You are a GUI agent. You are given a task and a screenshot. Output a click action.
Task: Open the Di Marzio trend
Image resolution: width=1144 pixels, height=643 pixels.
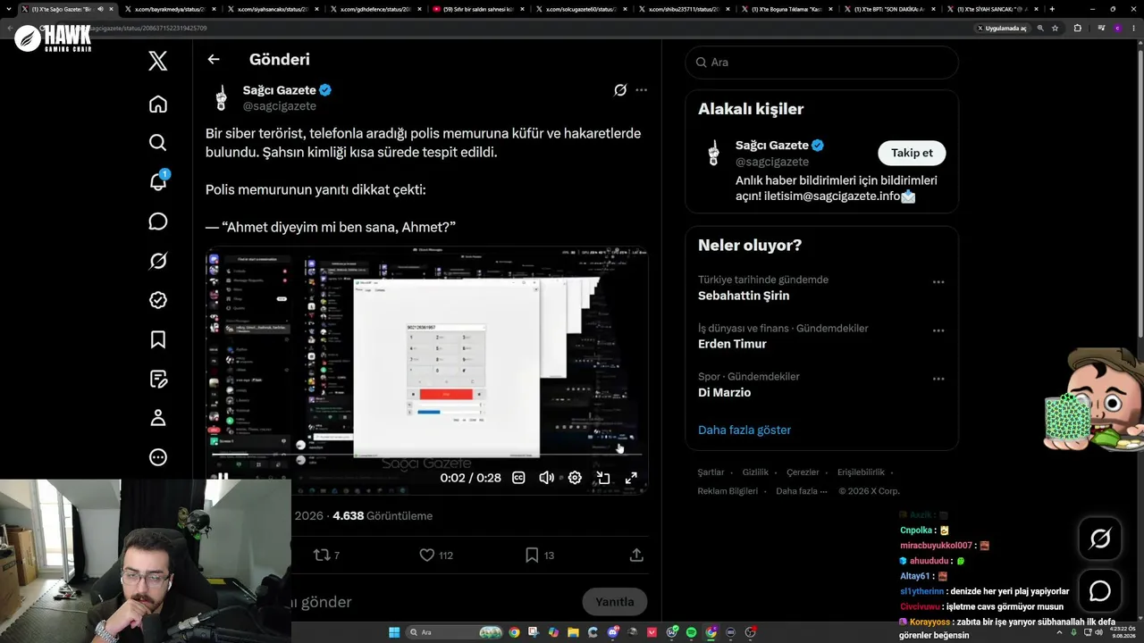point(724,392)
